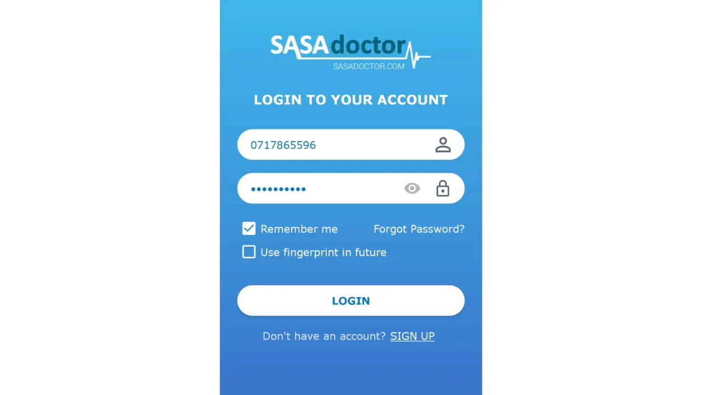Focus the phone number input field
This screenshot has height=395, width=702.
point(351,145)
